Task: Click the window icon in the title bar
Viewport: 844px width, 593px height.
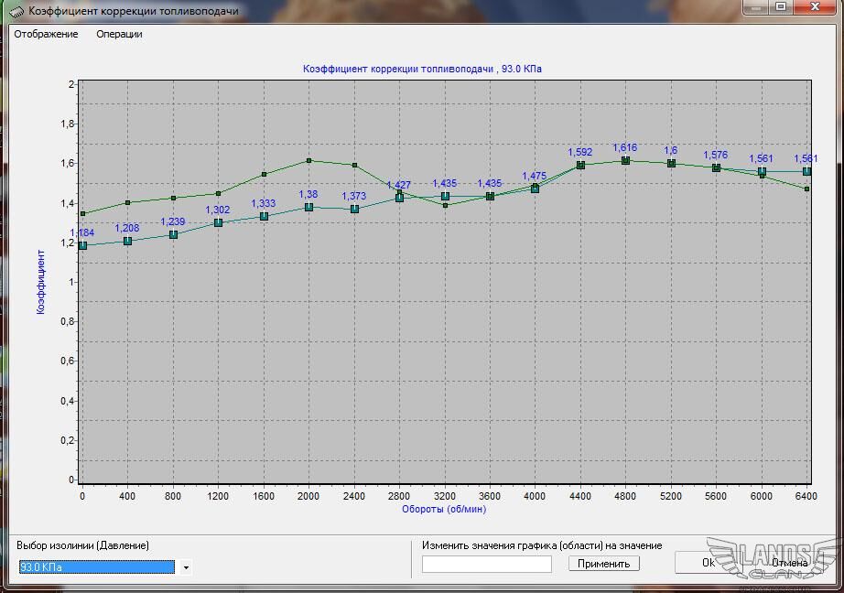Action: pyautogui.click(x=16, y=11)
